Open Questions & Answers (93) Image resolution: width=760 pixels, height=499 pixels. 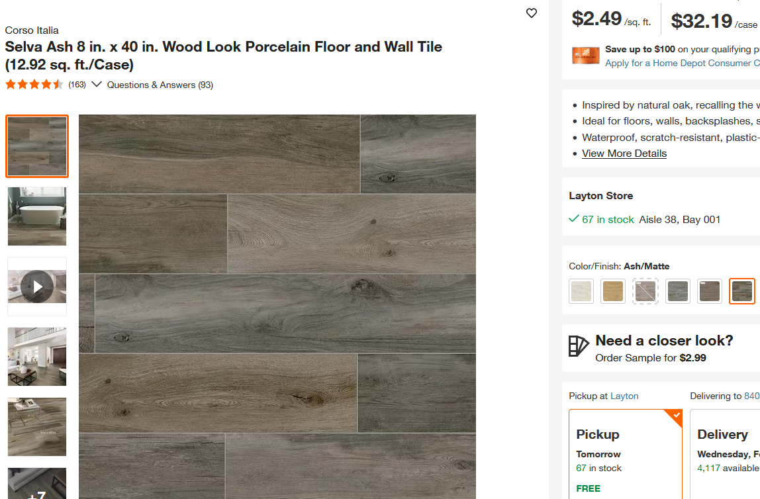tap(160, 85)
